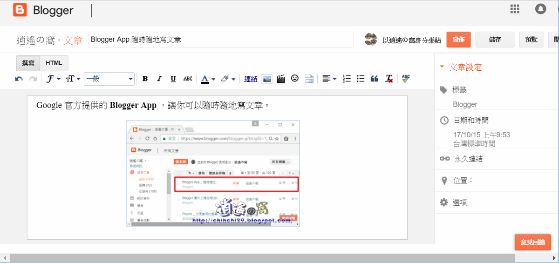This screenshot has width=559, height=263.
Task: Apply blockquote formatting
Action: click(374, 79)
